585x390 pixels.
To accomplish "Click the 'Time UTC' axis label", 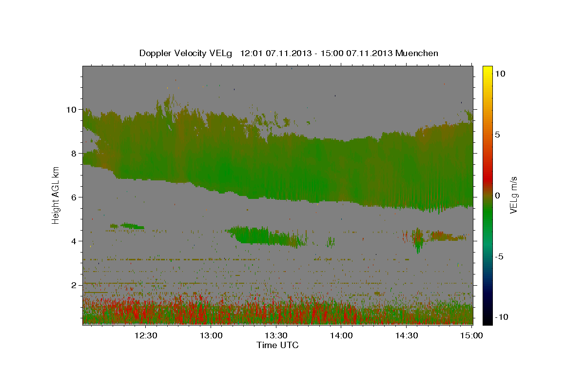I will (x=277, y=345).
